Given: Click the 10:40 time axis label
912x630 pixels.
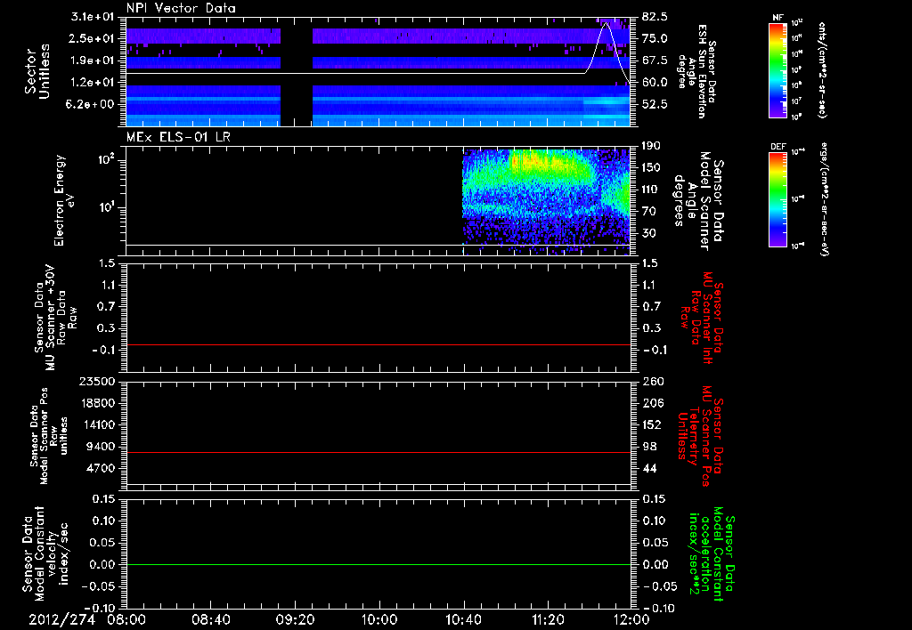Looking at the screenshot, I should click(463, 619).
